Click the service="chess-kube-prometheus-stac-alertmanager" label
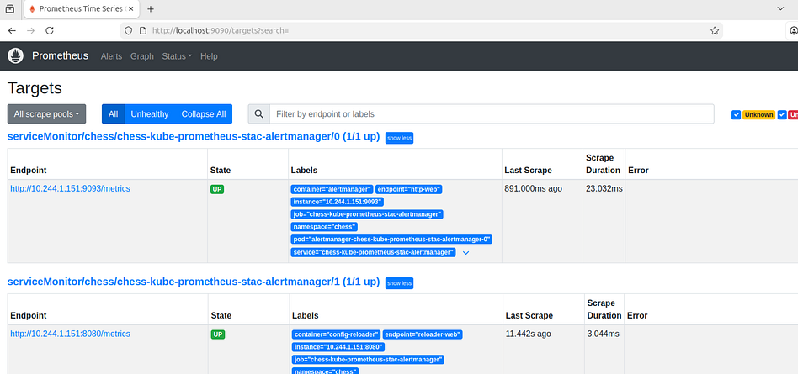Image resolution: width=798 pixels, height=374 pixels. point(373,252)
